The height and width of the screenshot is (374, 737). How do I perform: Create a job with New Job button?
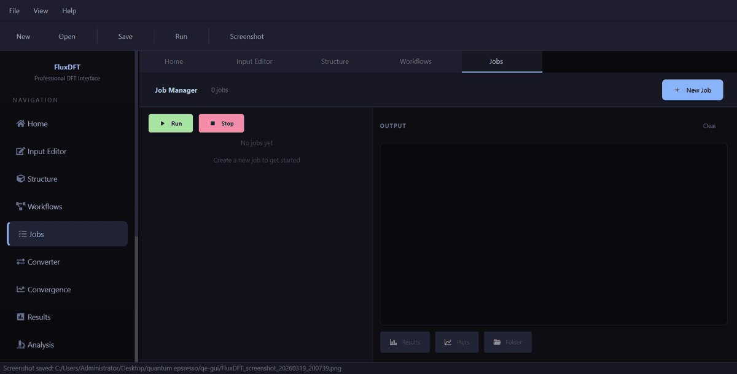tap(692, 90)
